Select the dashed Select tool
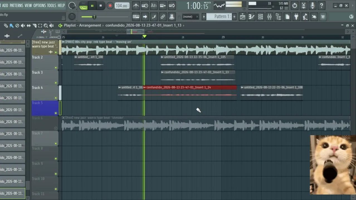Viewport: 356px width, 200px height. 40,26
